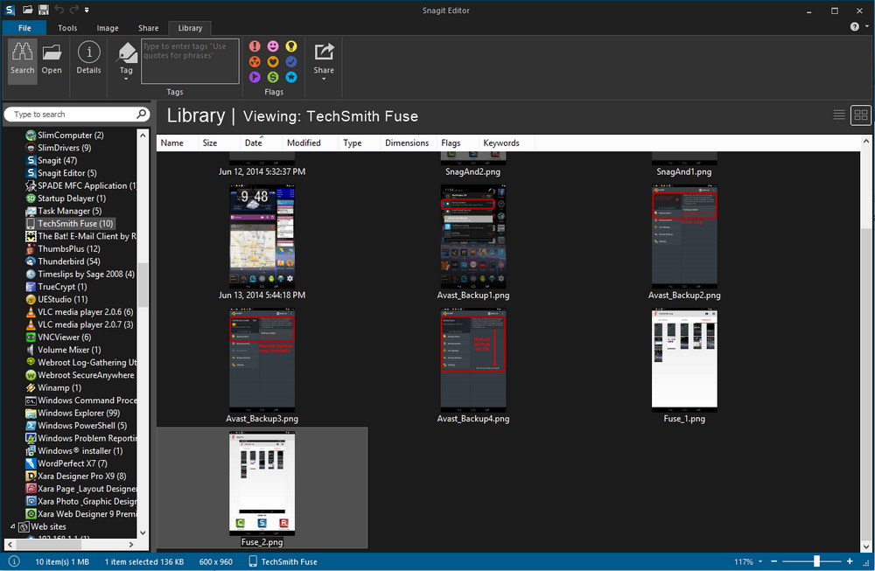The image size is (875, 571).
Task: Open the help question mark icon
Action: tap(854, 27)
